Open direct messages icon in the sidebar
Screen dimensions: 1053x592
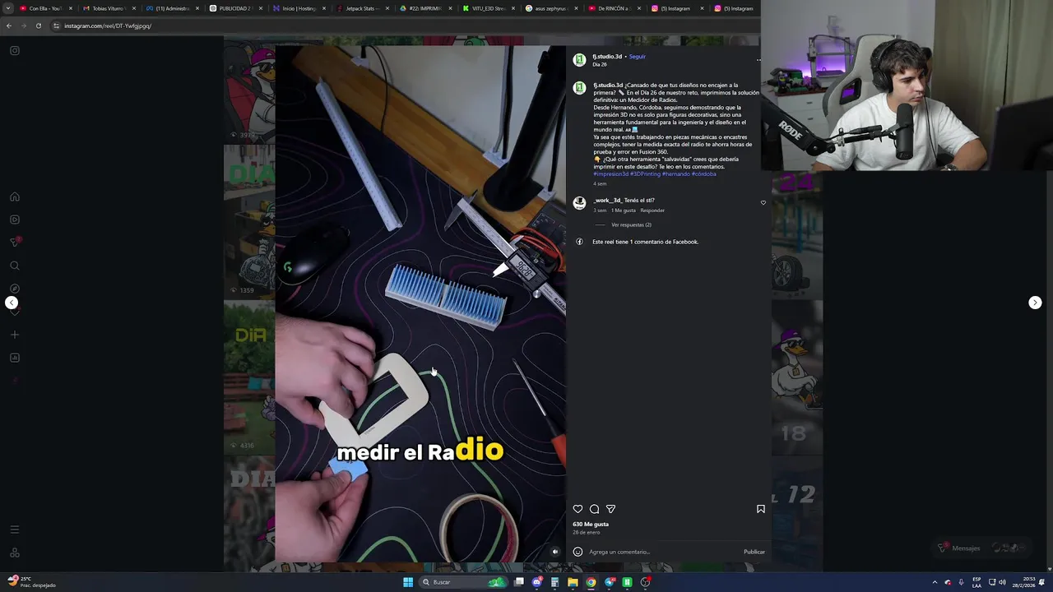tap(15, 243)
